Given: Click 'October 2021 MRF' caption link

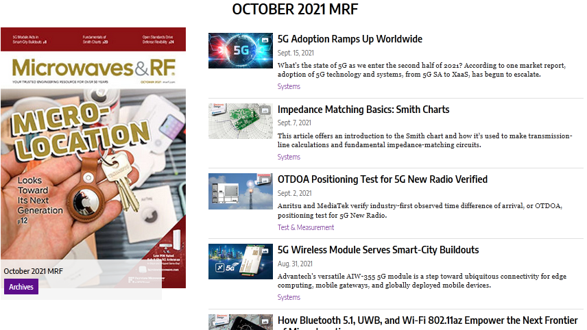Looking at the screenshot, I should (x=34, y=271).
